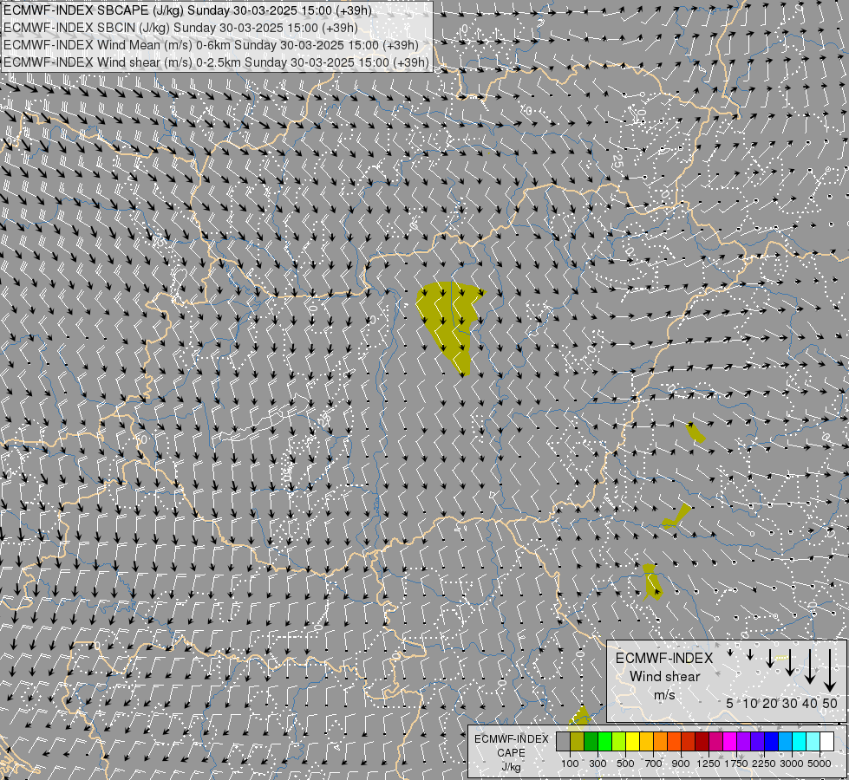Click the '50' label in wind shear legend
The width and height of the screenshot is (849, 780).
click(830, 703)
